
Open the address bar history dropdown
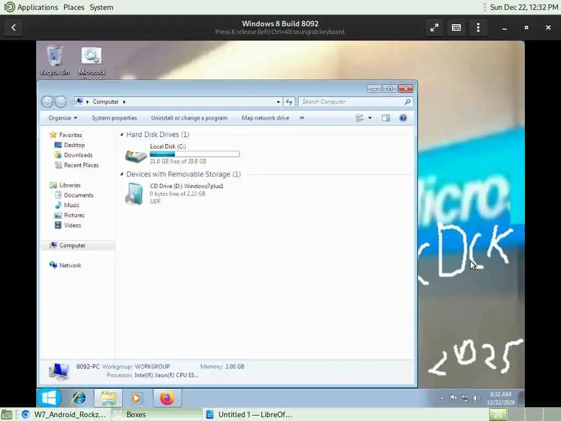coord(278,102)
